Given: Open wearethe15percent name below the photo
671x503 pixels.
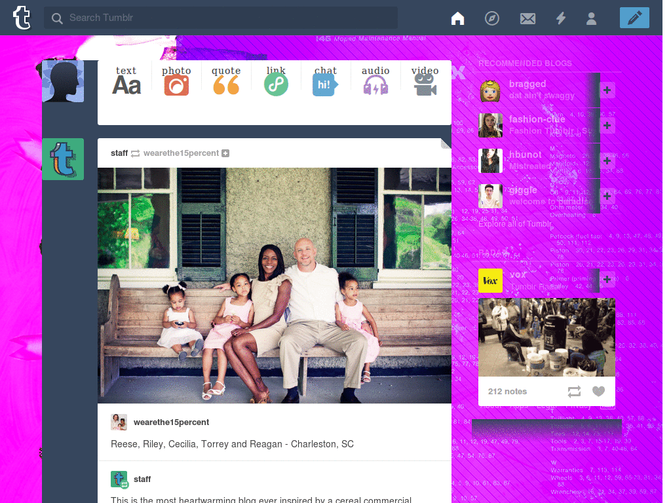Looking at the screenshot, I should pyautogui.click(x=171, y=422).
